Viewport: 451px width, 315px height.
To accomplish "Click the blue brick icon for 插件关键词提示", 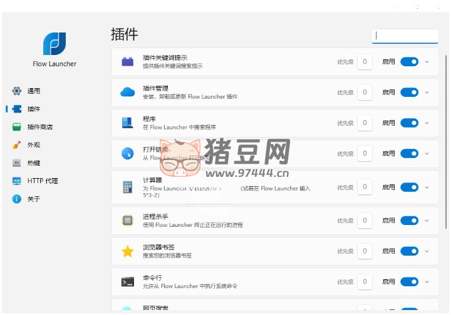I will coord(128,62).
